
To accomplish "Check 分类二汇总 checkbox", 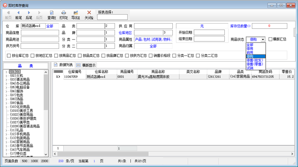I will [x=198, y=56].
